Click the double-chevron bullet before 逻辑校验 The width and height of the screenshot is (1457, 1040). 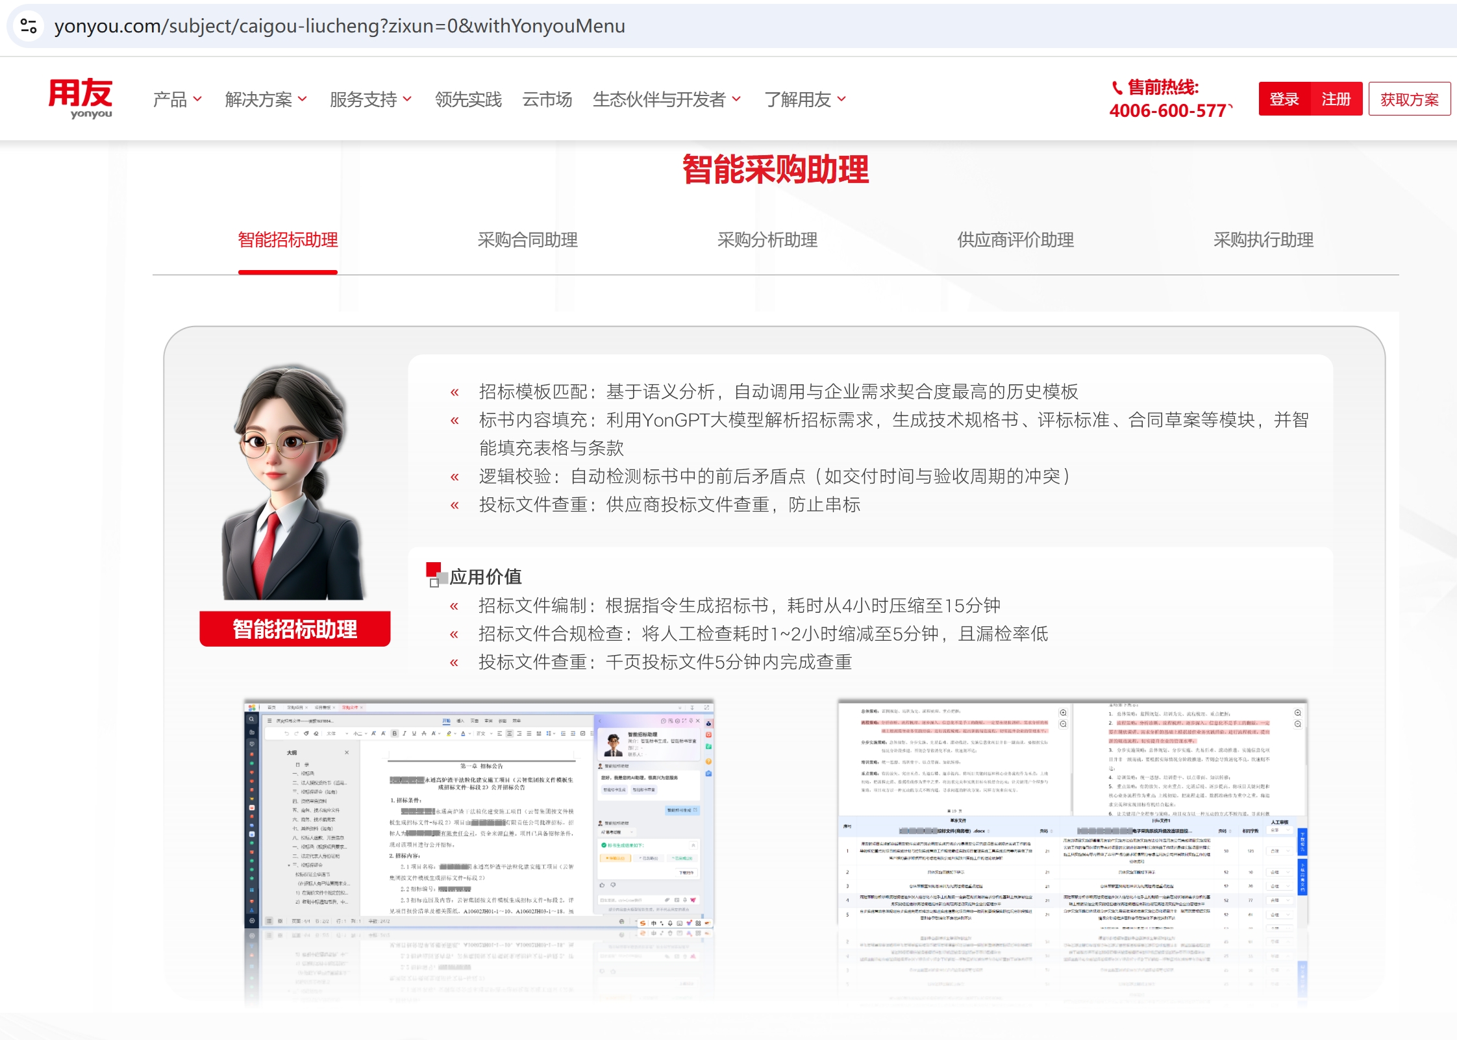[455, 477]
